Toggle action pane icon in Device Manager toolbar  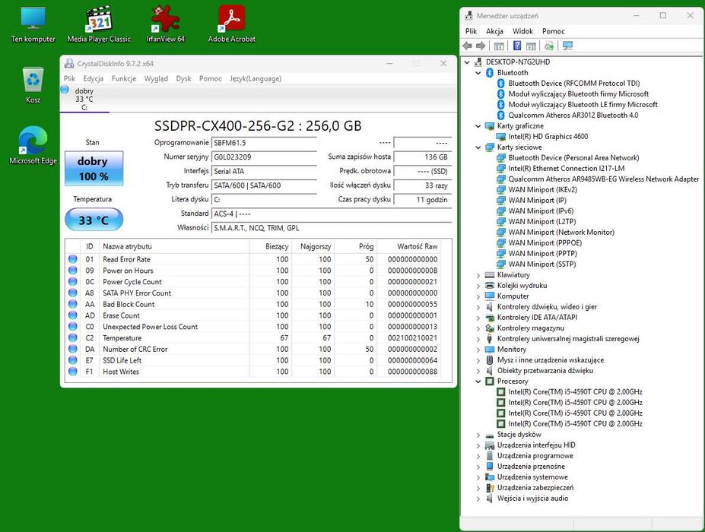[531, 46]
